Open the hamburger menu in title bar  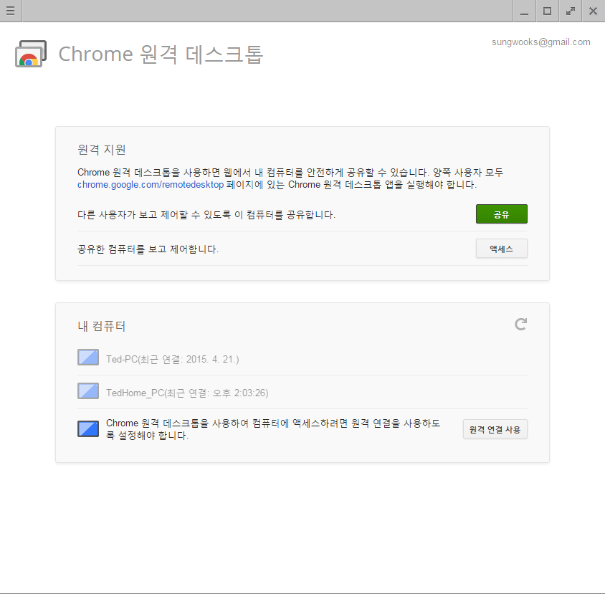pyautogui.click(x=11, y=11)
